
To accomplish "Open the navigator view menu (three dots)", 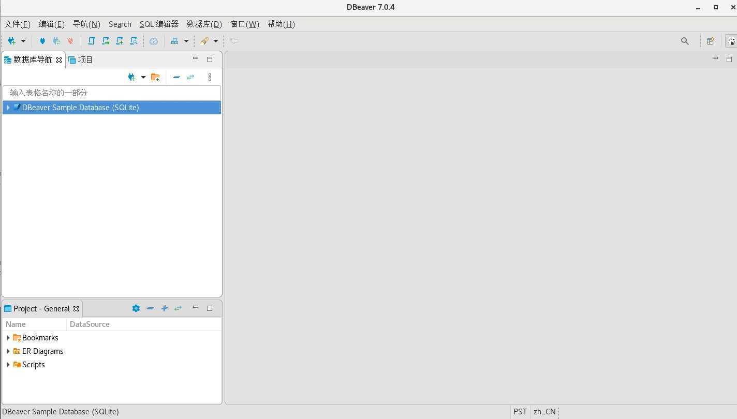I will 210,77.
